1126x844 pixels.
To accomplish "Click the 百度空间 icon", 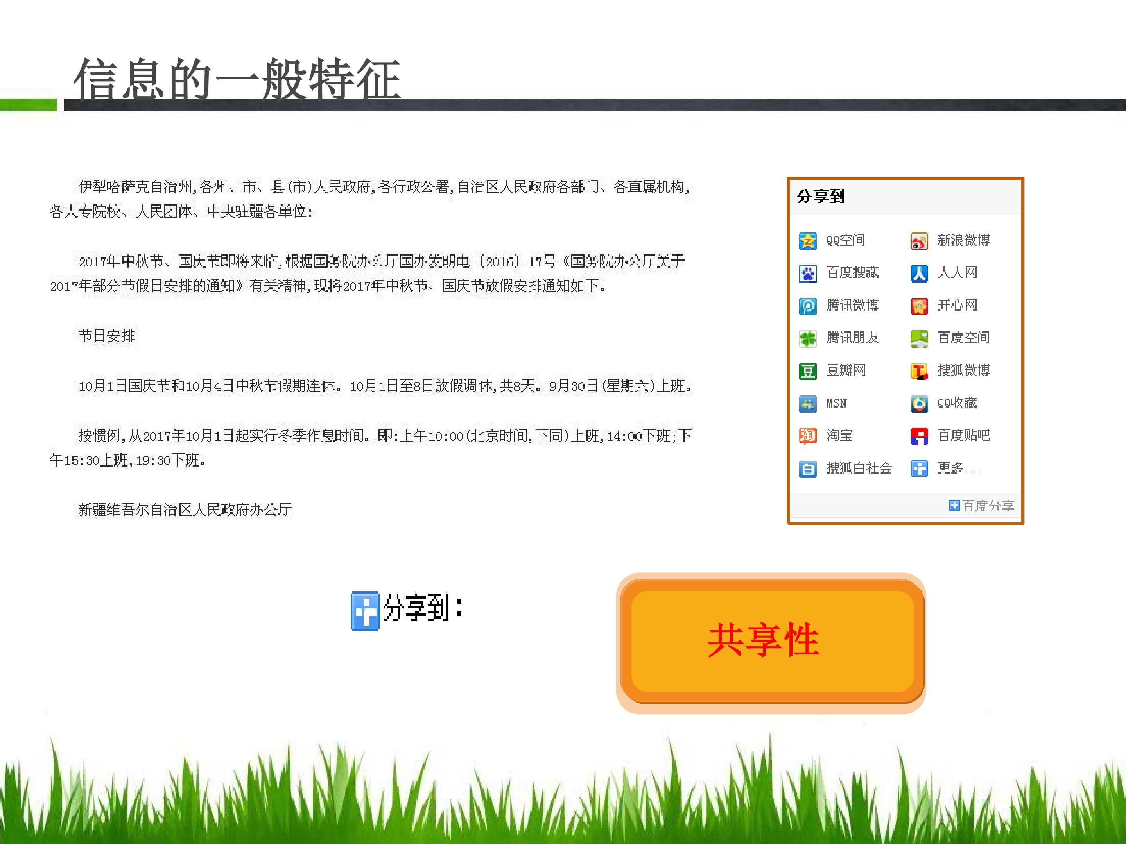I will point(919,338).
